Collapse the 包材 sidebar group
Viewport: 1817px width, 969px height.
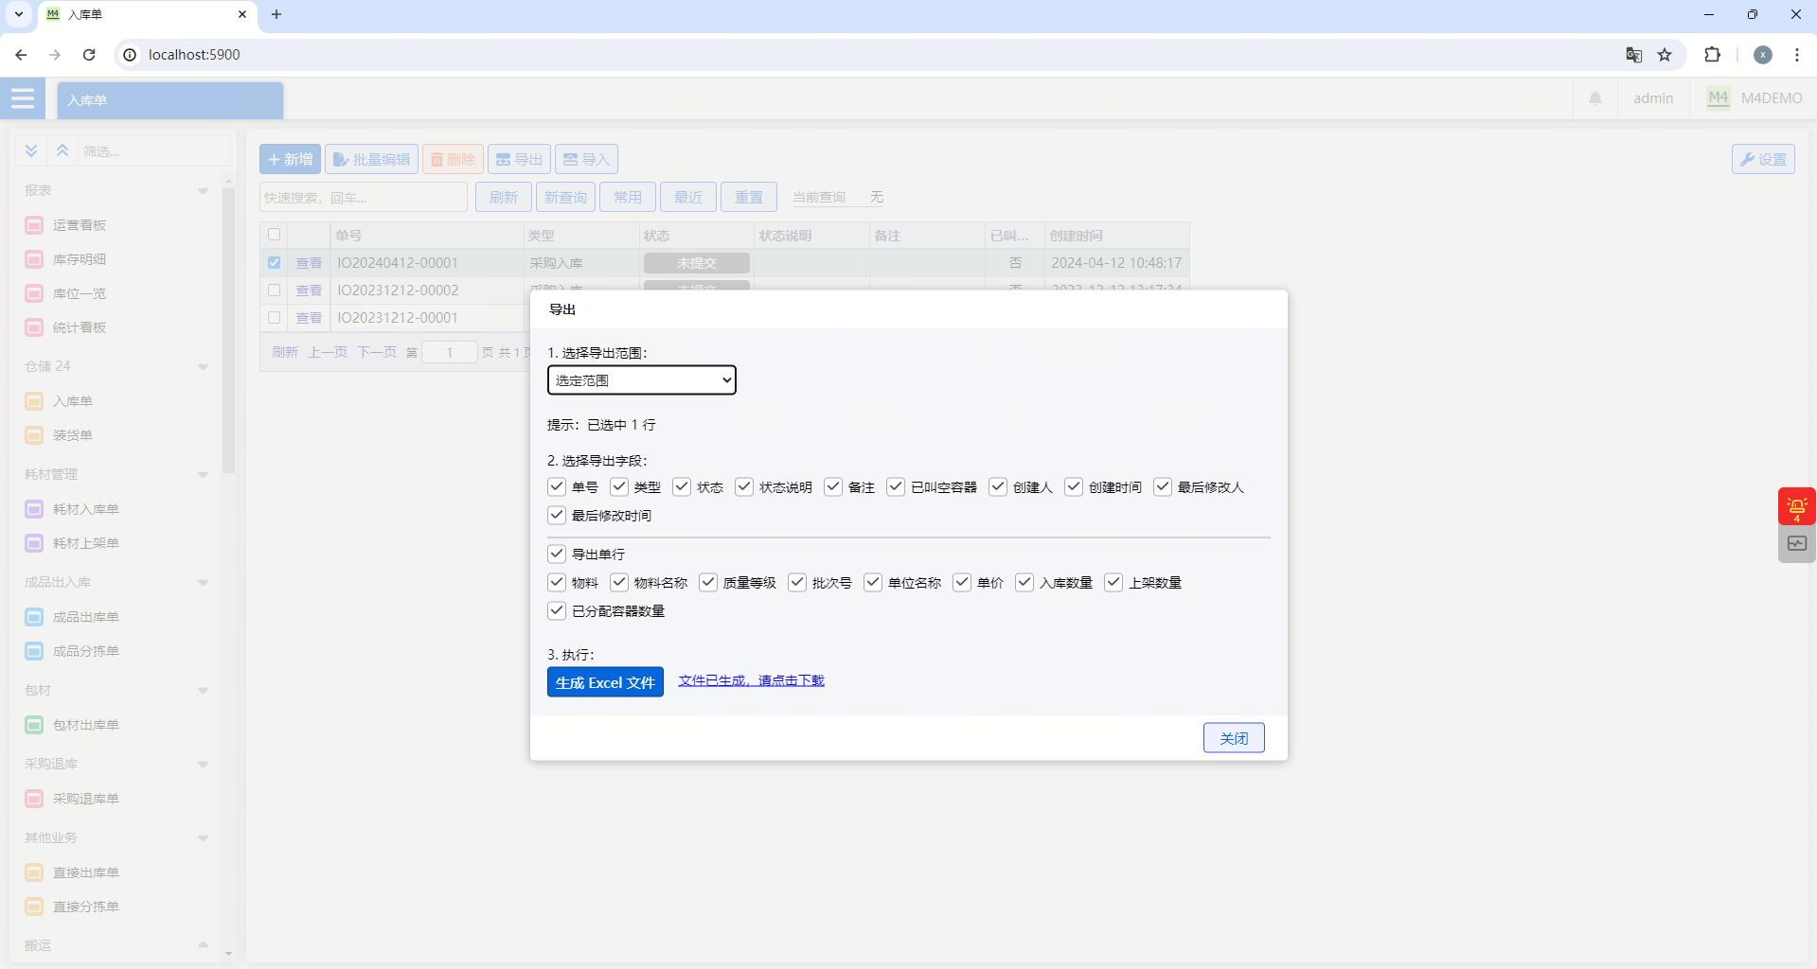click(203, 691)
